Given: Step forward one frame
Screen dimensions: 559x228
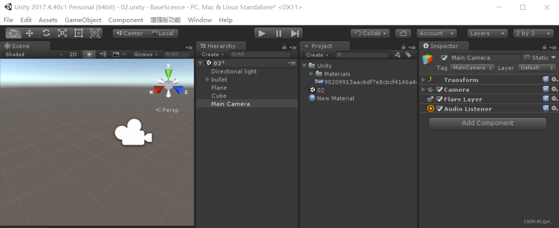Looking at the screenshot, I should [294, 33].
